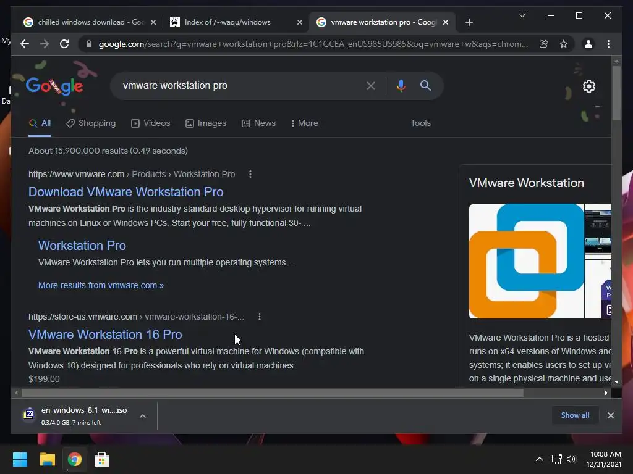Expand the More search categories
Screen dimensions: 633x474
(304, 123)
